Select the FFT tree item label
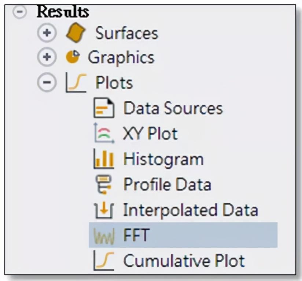Image resolution: width=302 pixels, height=281 pixels. (136, 235)
